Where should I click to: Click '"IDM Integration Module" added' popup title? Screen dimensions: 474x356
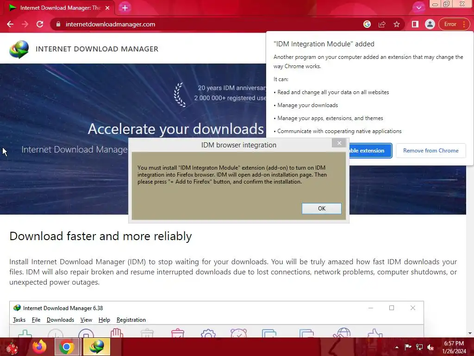[324, 44]
